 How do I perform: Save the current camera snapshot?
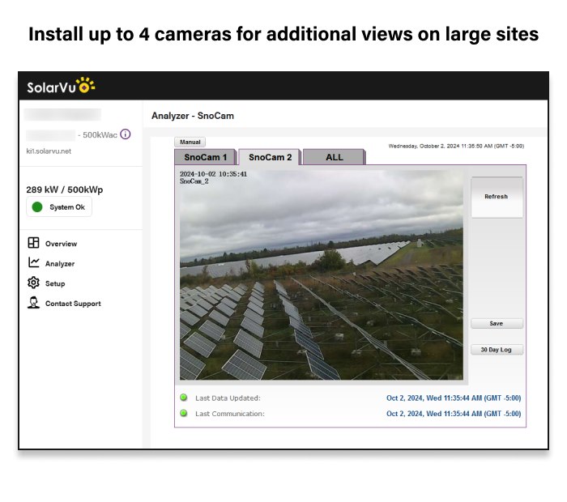[497, 323]
